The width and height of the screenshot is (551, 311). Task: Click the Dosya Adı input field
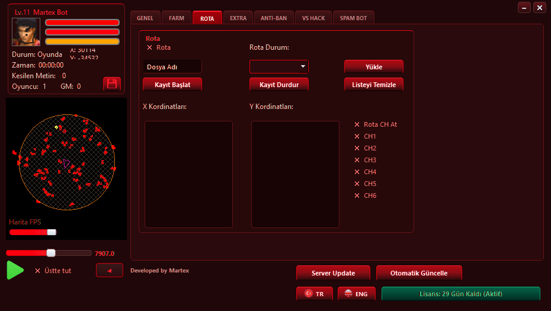point(172,67)
